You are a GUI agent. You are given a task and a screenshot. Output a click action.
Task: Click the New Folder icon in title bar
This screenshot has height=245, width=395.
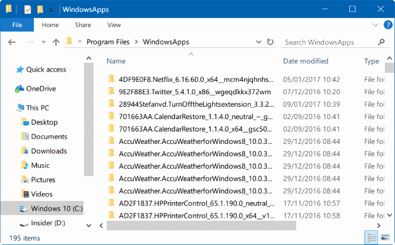[x=40, y=10]
